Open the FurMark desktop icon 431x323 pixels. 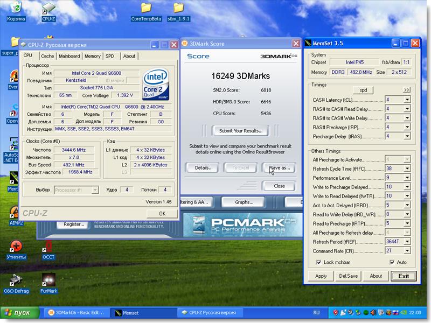point(48,280)
